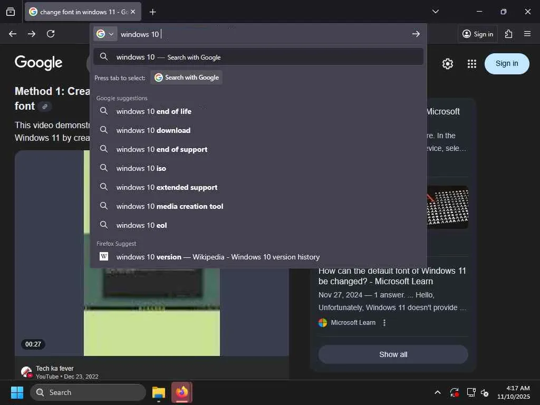Go forward one page
This screenshot has height=405, width=540.
click(x=32, y=34)
